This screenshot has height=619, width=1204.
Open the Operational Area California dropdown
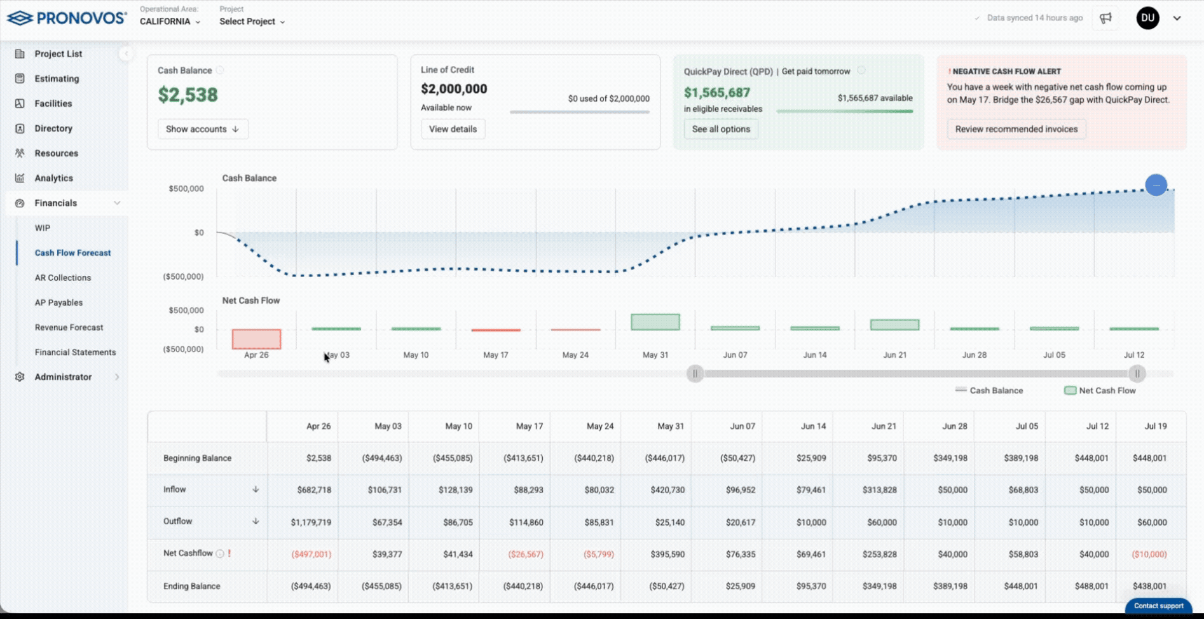click(x=170, y=22)
